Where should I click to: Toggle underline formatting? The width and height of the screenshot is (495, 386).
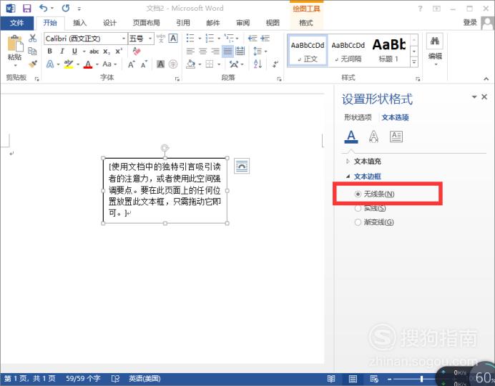click(74, 51)
